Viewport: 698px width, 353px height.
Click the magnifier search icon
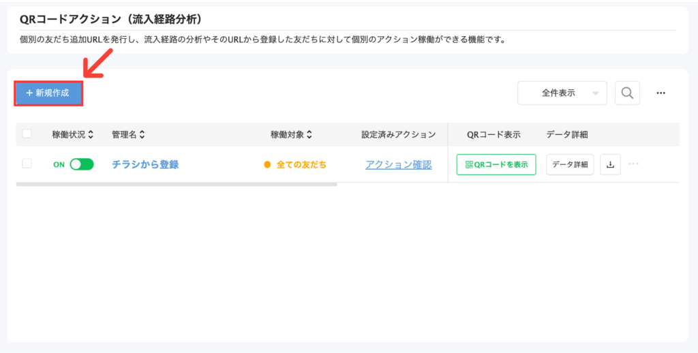tap(627, 93)
